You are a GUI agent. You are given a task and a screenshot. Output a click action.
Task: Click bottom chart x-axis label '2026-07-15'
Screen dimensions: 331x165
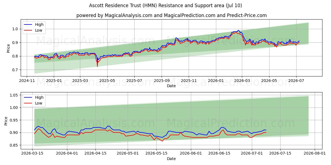(x=280, y=154)
